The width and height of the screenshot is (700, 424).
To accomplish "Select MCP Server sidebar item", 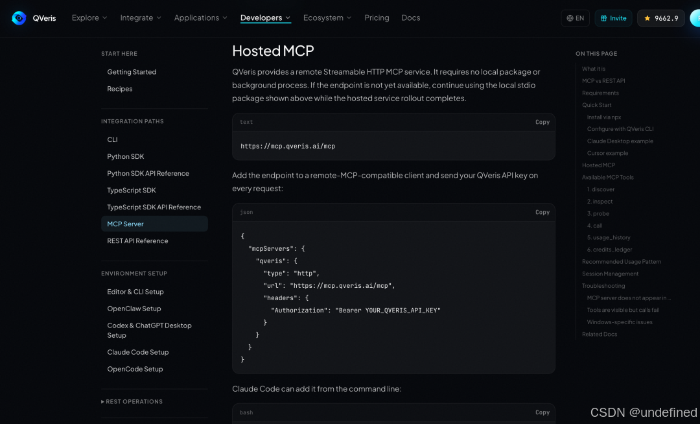I will click(x=154, y=224).
